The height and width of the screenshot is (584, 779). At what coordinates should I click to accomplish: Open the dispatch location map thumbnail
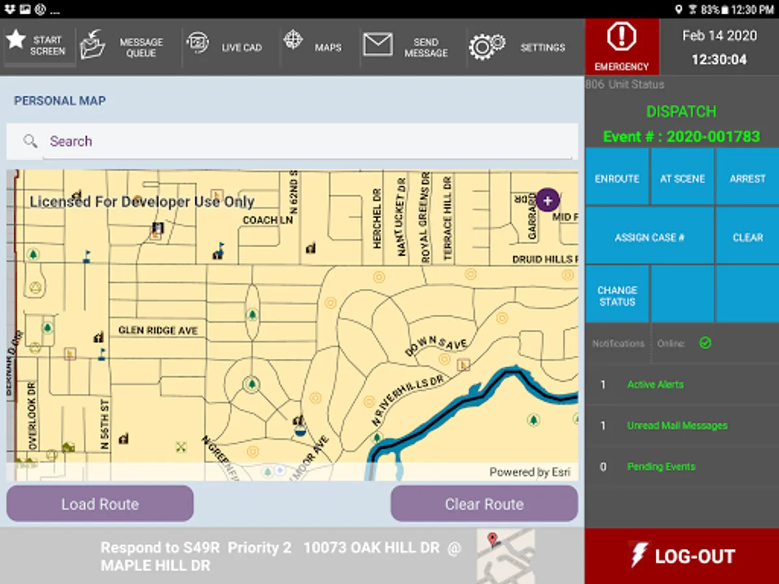pos(506,555)
